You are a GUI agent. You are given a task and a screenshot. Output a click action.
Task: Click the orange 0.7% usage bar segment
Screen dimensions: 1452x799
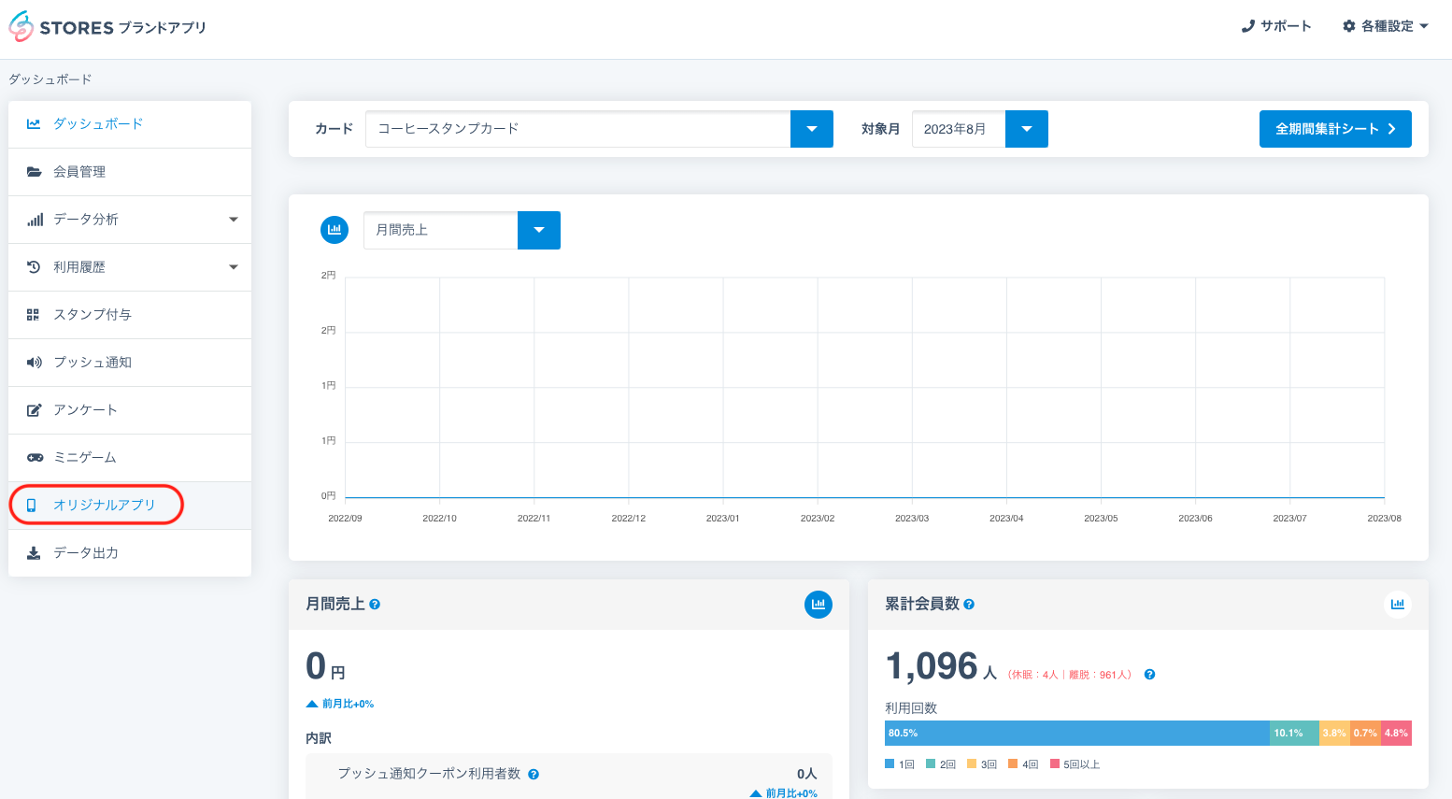coord(1365,733)
